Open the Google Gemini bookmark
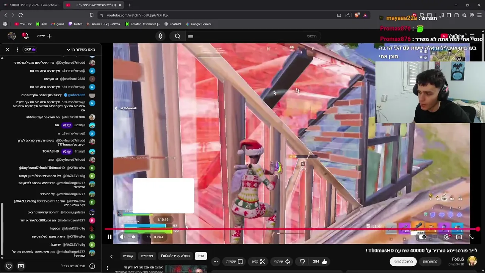The height and width of the screenshot is (273, 485). (x=198, y=24)
